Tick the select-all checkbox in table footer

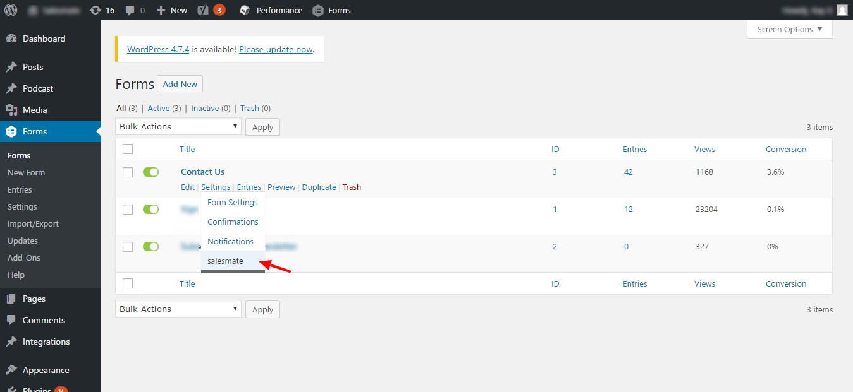[128, 283]
